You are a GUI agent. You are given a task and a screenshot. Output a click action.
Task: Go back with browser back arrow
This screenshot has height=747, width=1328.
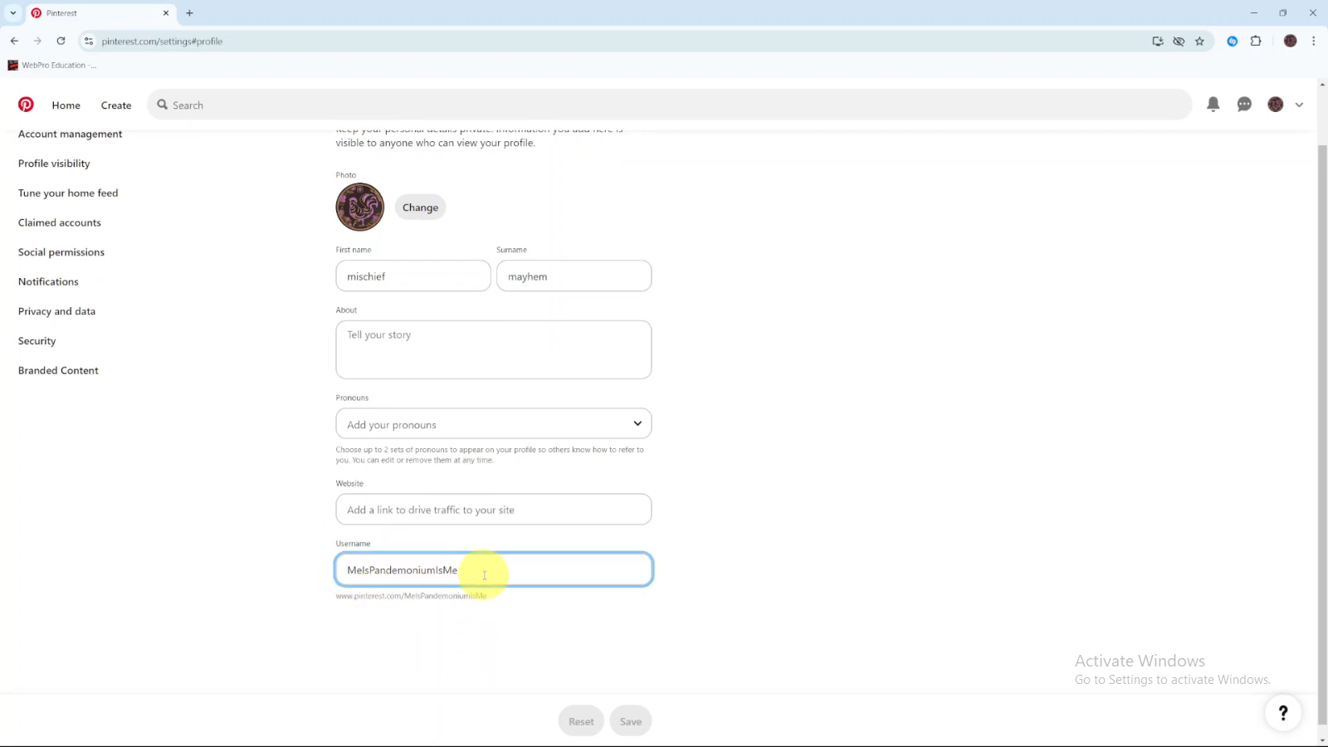point(14,41)
